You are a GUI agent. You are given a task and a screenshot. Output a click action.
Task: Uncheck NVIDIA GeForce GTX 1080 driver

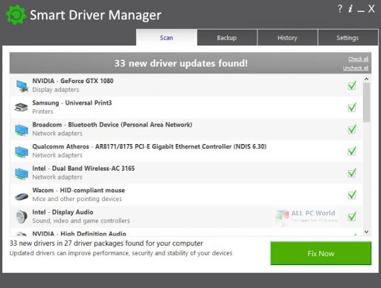pyautogui.click(x=352, y=85)
